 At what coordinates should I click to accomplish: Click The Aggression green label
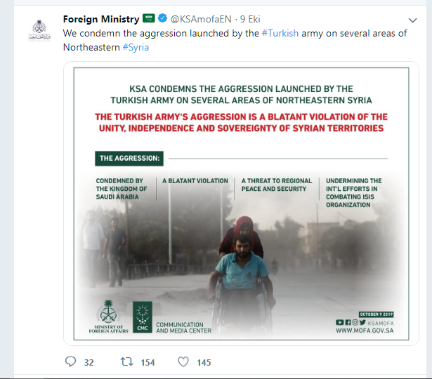(129, 158)
